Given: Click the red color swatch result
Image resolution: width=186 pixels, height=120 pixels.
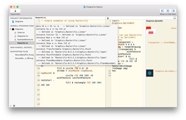Looking at the screenshot, I should coord(148,28).
